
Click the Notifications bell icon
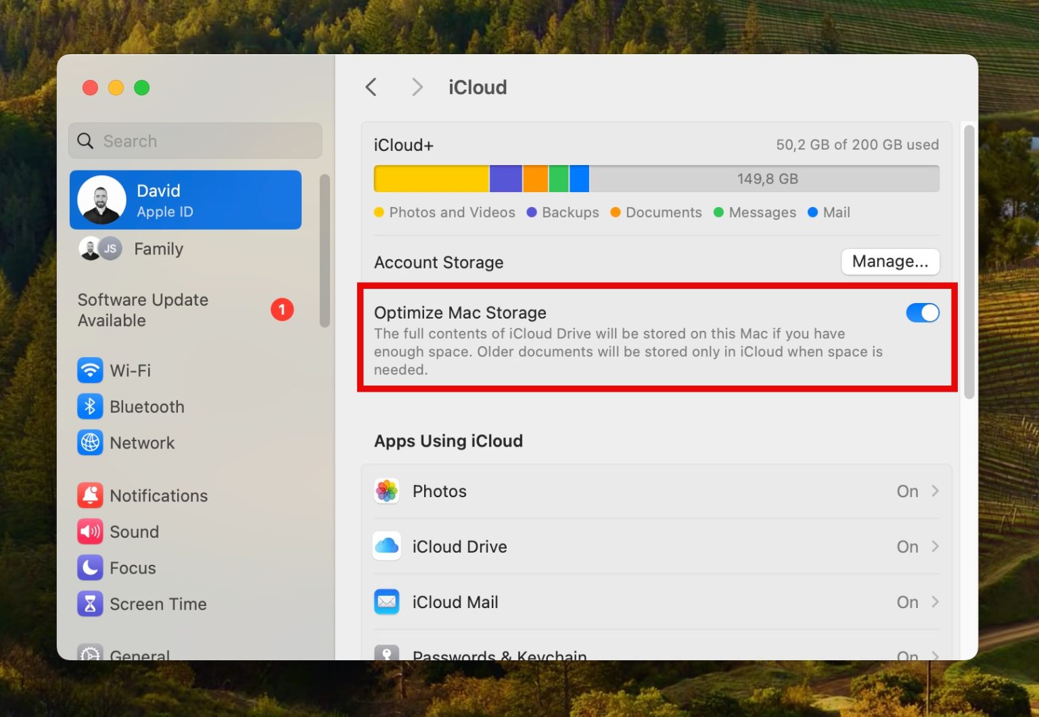90,495
